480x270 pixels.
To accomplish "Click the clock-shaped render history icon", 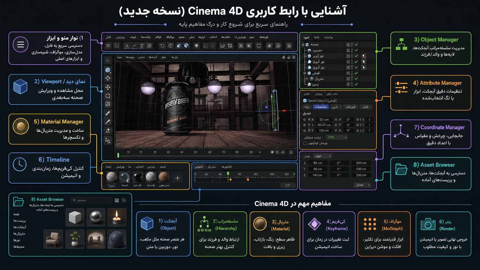I will (x=171, y=46).
